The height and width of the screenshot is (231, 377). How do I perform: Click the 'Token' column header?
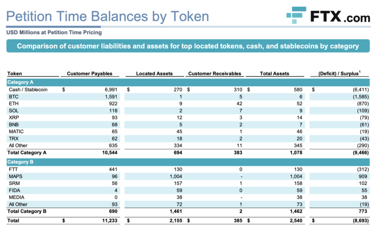point(14,74)
